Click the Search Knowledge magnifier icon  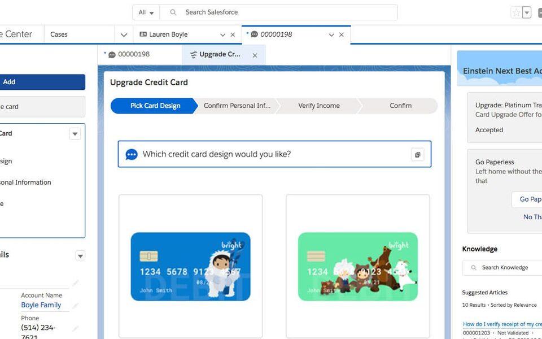click(474, 267)
